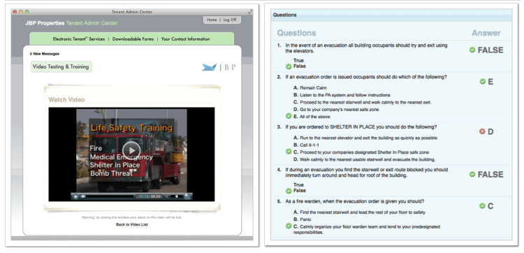Image resolution: width=524 pixels, height=253 pixels.
Task: Adjust the video volume slider
Action: point(177,196)
